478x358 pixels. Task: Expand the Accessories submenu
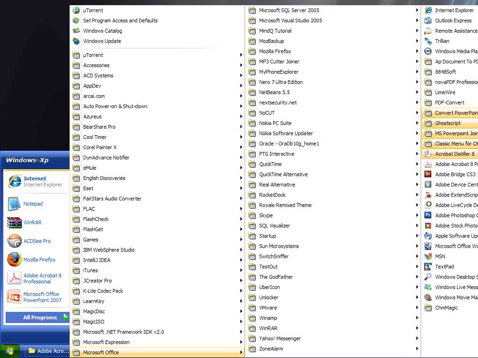click(x=96, y=65)
